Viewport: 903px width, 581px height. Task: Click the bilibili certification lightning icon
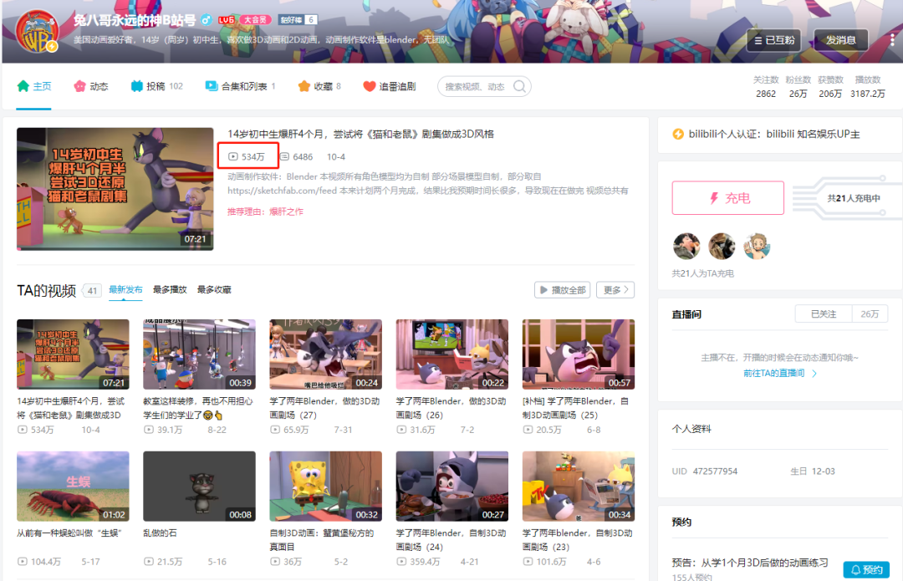[x=678, y=134]
